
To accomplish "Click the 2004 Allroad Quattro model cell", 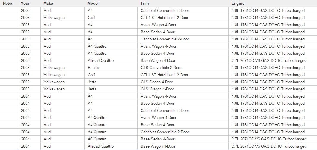I will click(x=101, y=146).
